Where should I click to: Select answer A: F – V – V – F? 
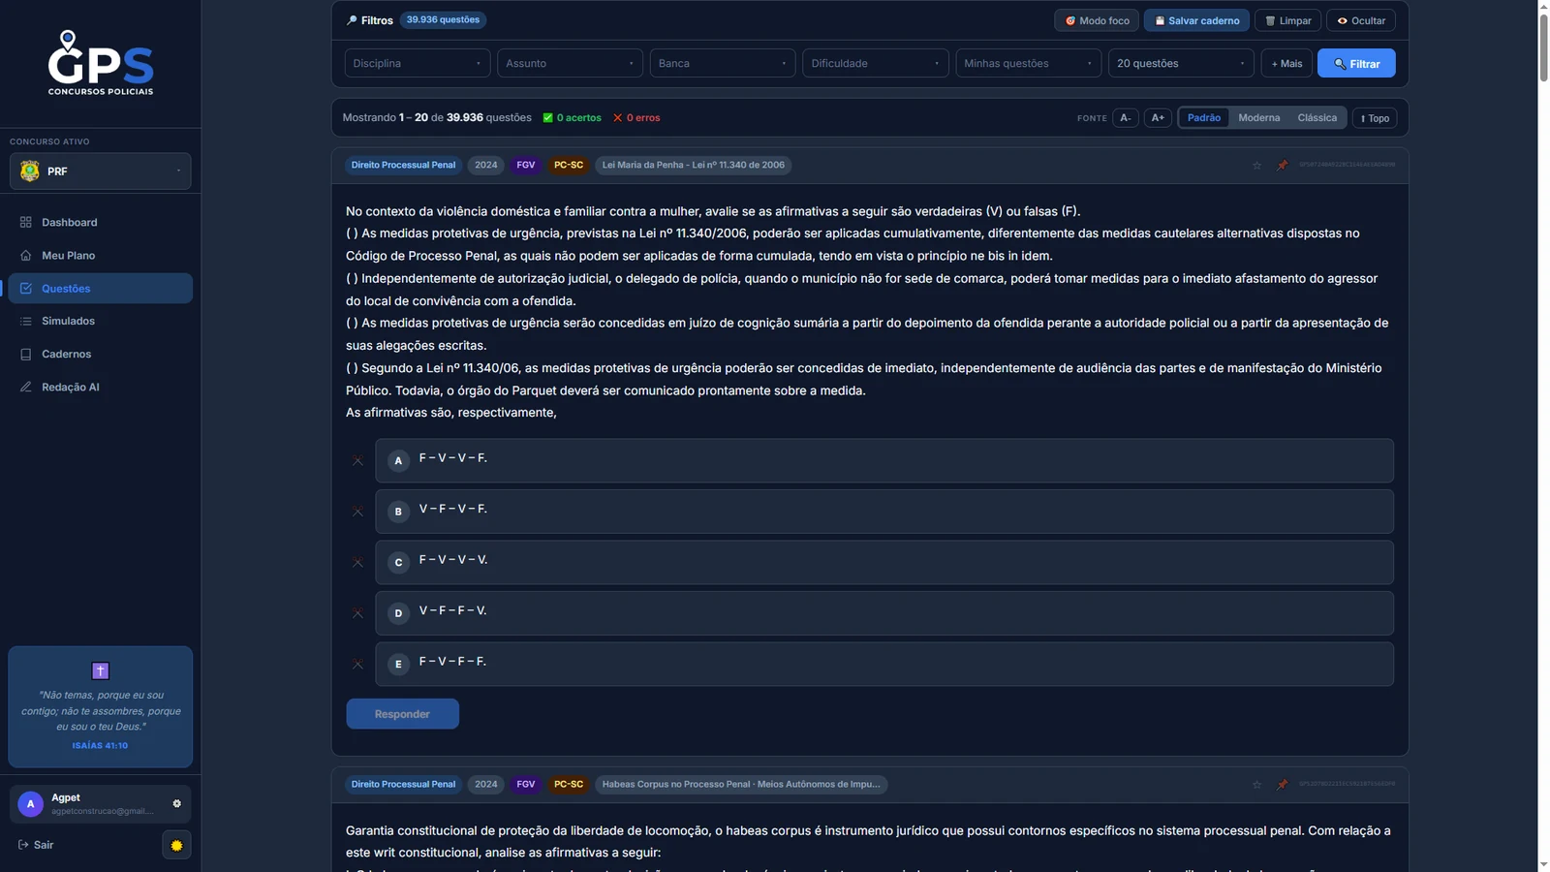884,460
